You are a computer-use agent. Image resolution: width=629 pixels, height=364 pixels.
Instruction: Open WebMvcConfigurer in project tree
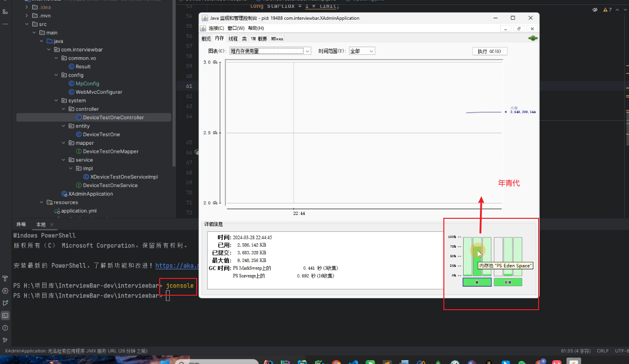[99, 92]
